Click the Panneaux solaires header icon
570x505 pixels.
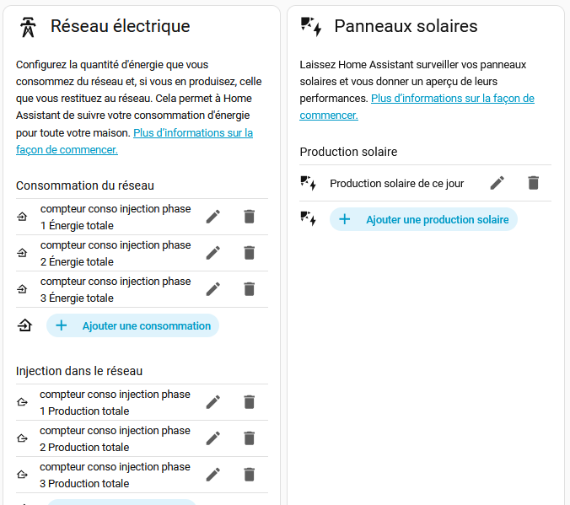[311, 27]
